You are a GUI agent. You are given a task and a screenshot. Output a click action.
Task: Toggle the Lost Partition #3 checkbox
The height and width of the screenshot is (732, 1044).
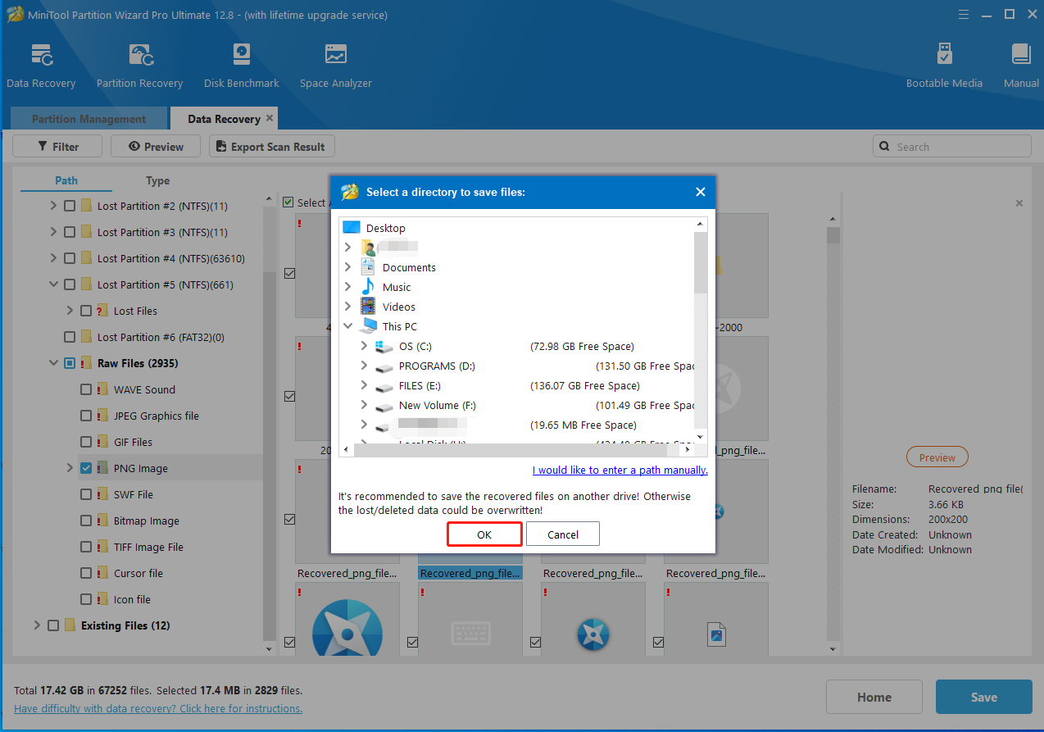pyautogui.click(x=70, y=232)
